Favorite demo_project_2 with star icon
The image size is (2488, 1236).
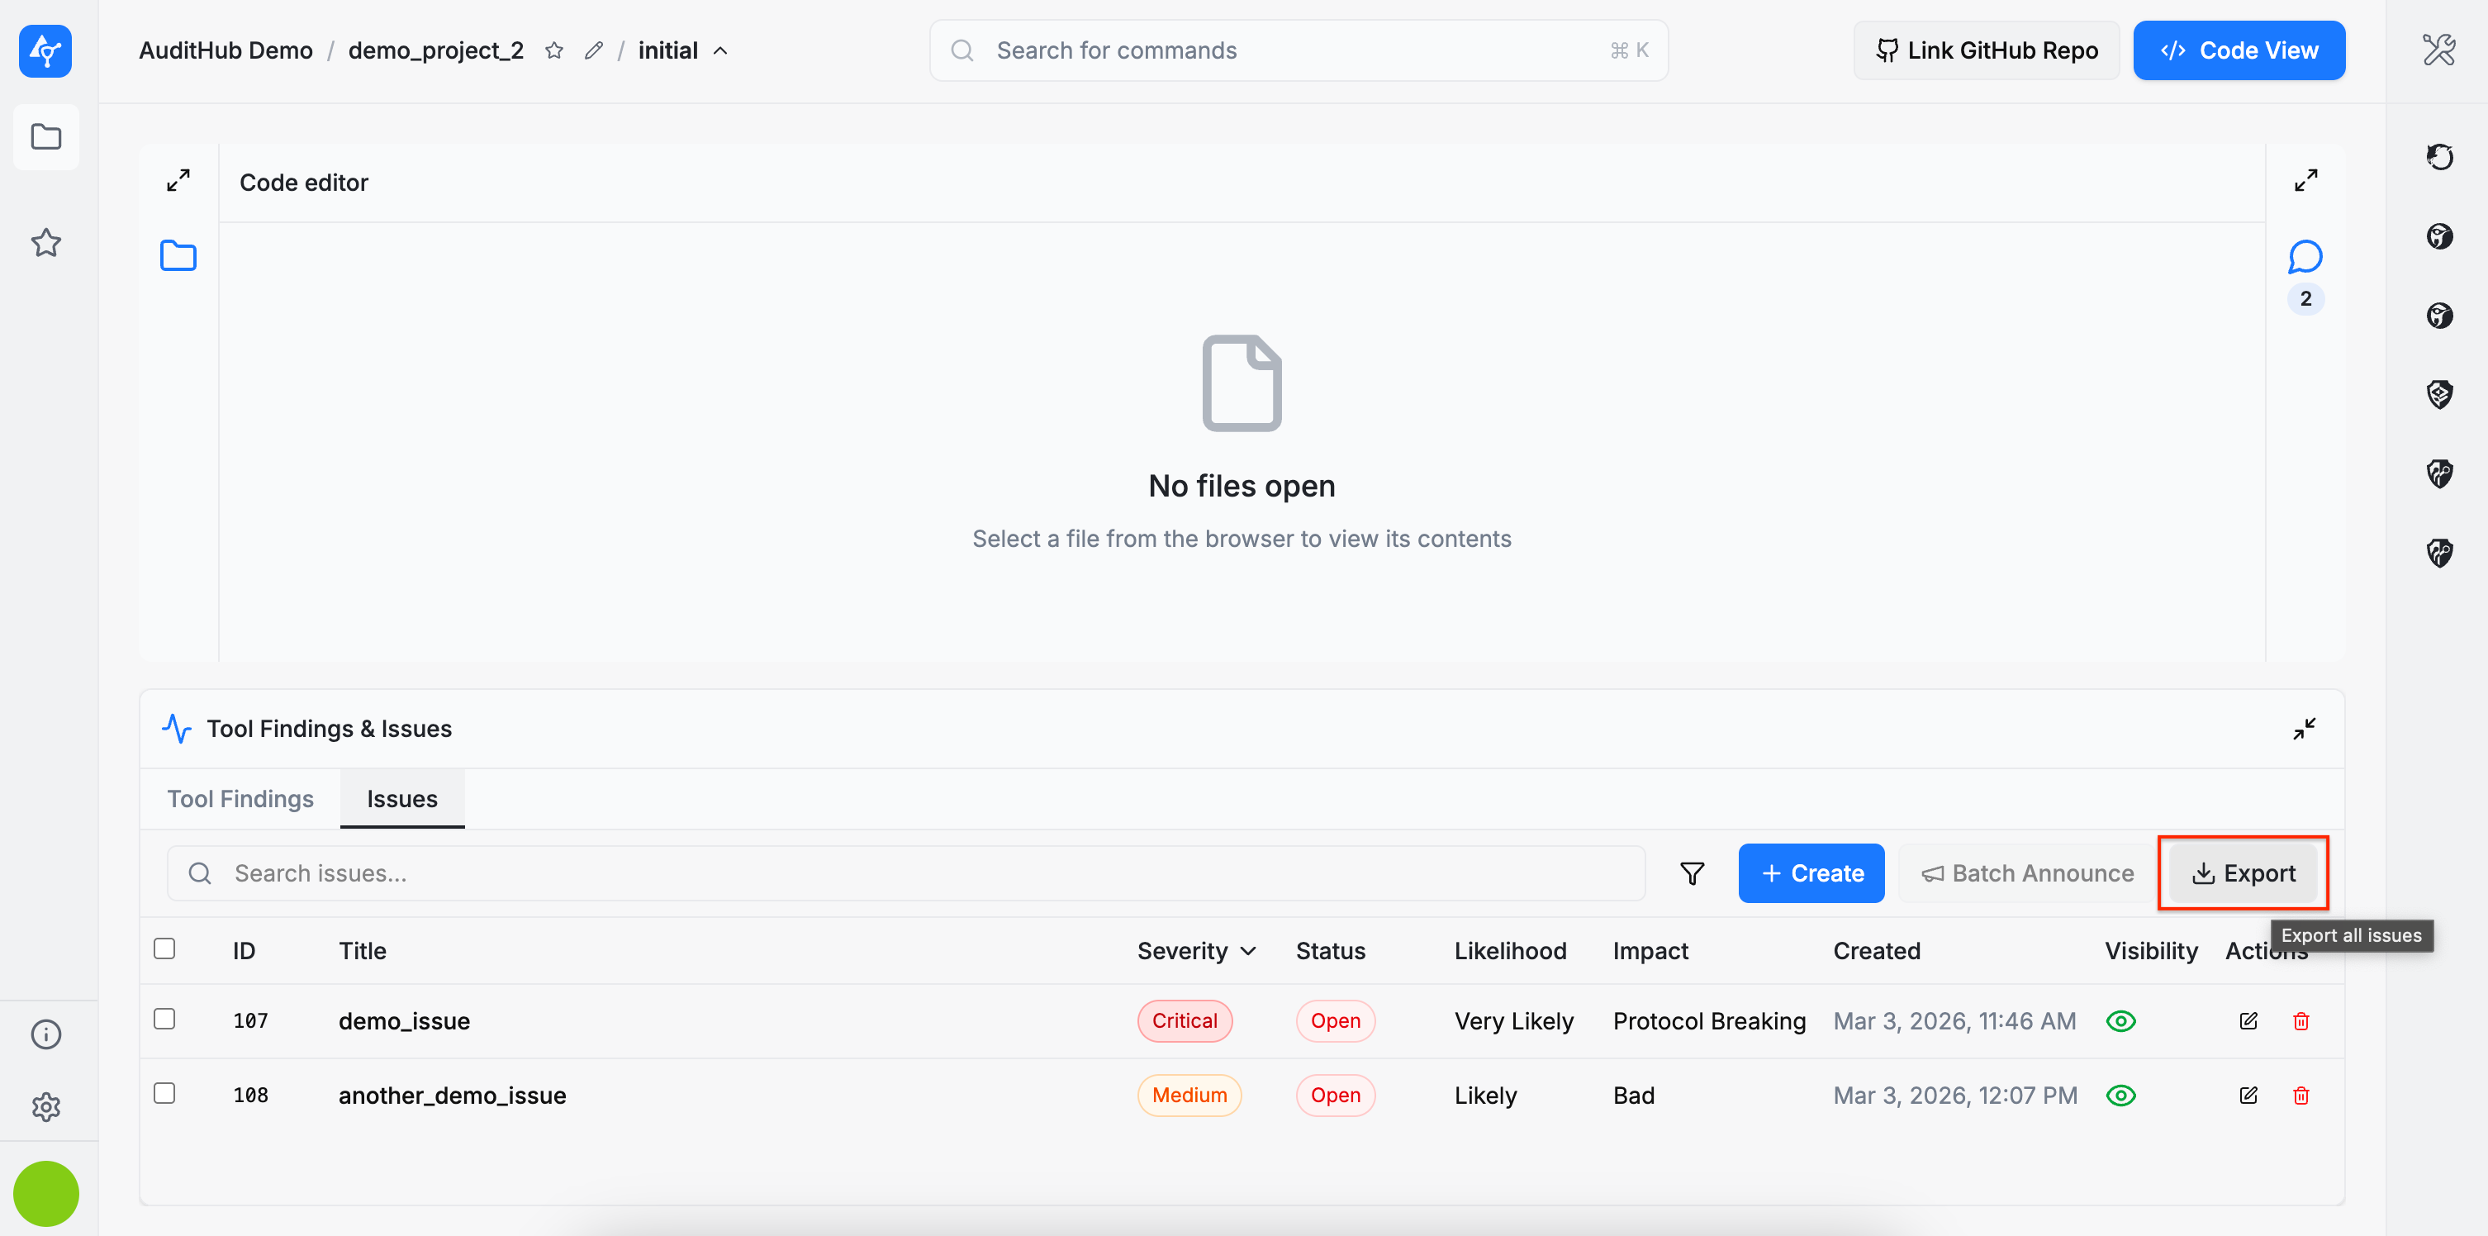click(553, 51)
